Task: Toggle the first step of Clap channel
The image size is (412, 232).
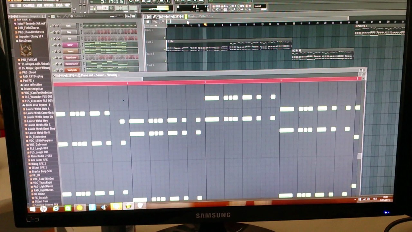Action: point(85,32)
